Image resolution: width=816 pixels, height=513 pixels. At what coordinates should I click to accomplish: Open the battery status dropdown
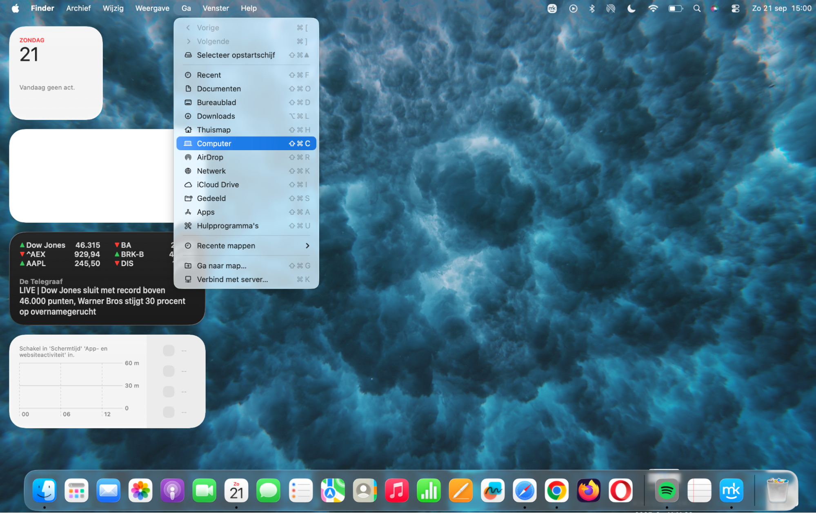(675, 8)
